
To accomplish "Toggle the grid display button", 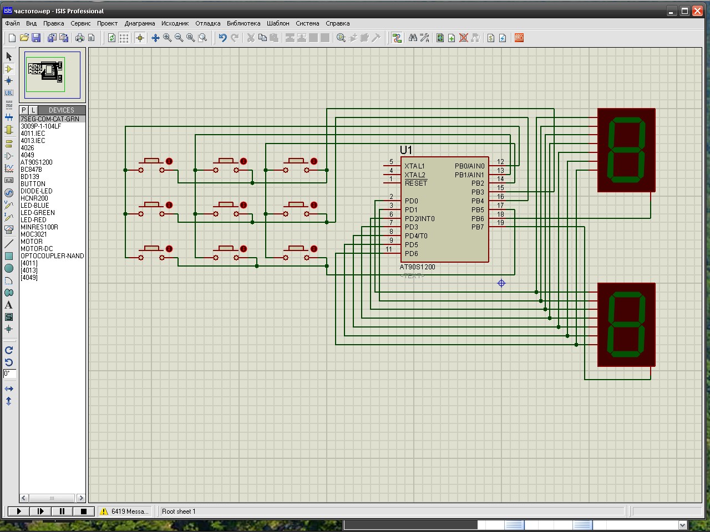I will coord(124,38).
